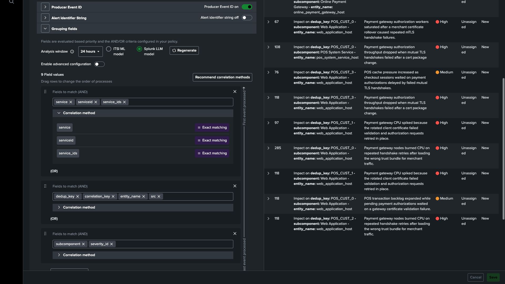The height and width of the screenshot is (284, 505).
Task: Remove the entity_name field tag
Action: coord(144,196)
